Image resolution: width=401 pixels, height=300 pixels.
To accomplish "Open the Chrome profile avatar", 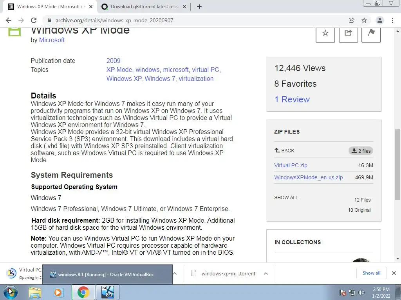I will click(380, 20).
